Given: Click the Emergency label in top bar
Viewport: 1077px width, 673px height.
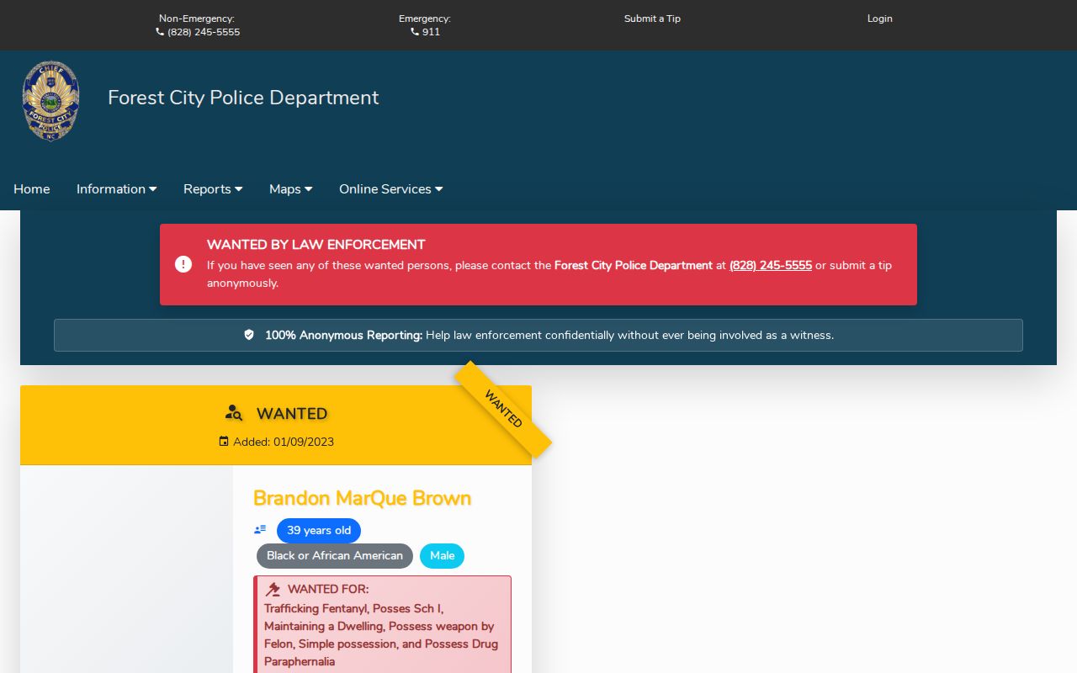Looking at the screenshot, I should 425,19.
